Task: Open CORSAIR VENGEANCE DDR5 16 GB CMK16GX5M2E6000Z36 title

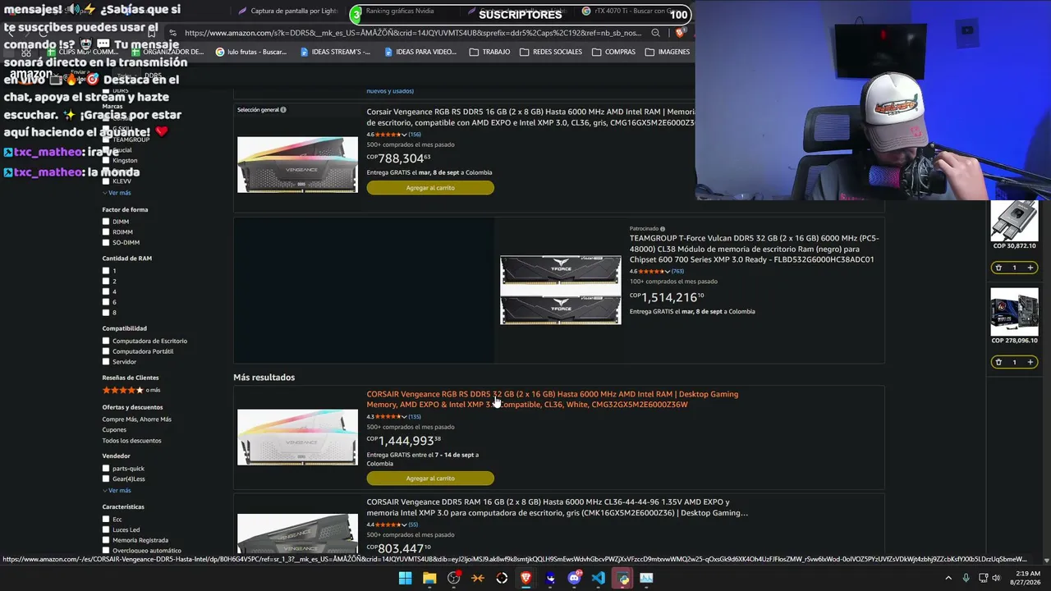Action: pyautogui.click(x=558, y=507)
